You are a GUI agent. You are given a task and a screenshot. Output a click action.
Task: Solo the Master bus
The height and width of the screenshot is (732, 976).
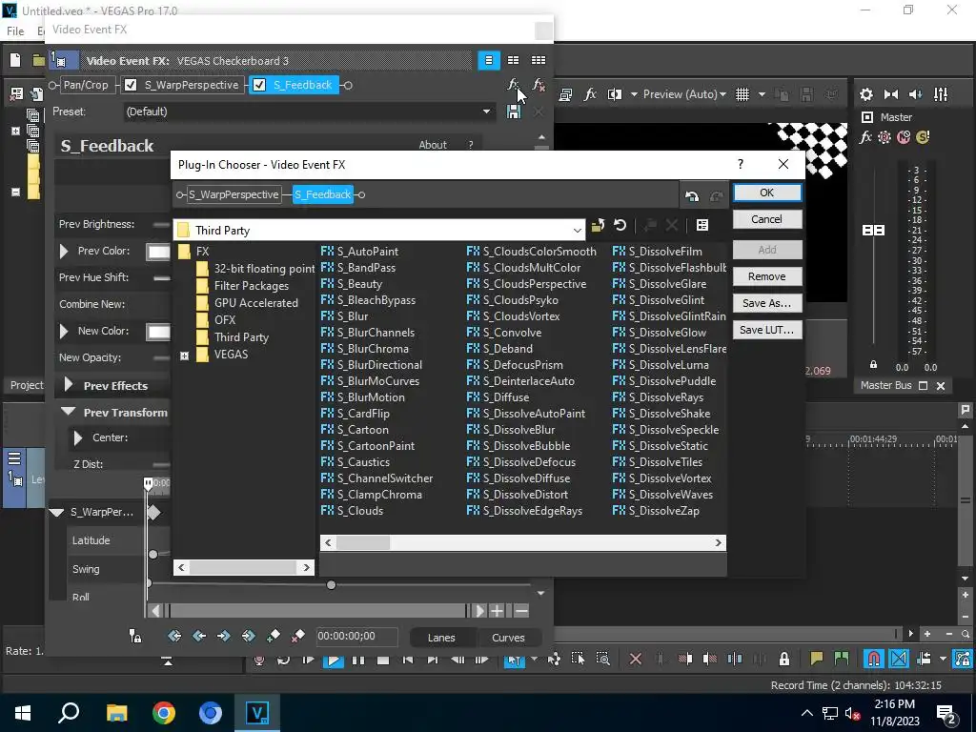[923, 137]
